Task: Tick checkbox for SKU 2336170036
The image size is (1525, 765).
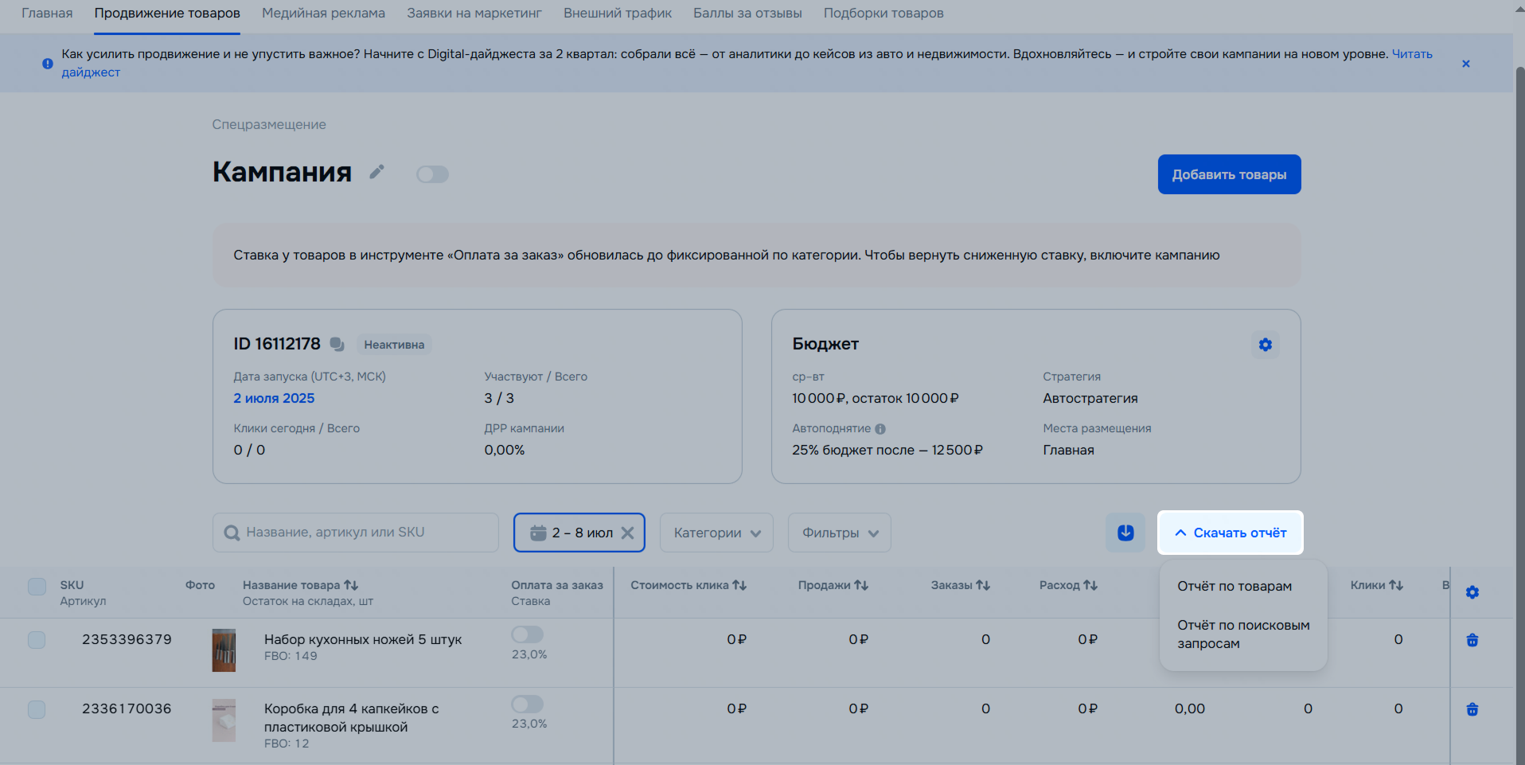Action: point(37,709)
